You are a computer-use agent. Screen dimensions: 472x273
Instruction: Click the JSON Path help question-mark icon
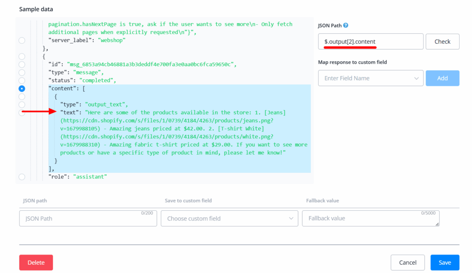coord(346,25)
